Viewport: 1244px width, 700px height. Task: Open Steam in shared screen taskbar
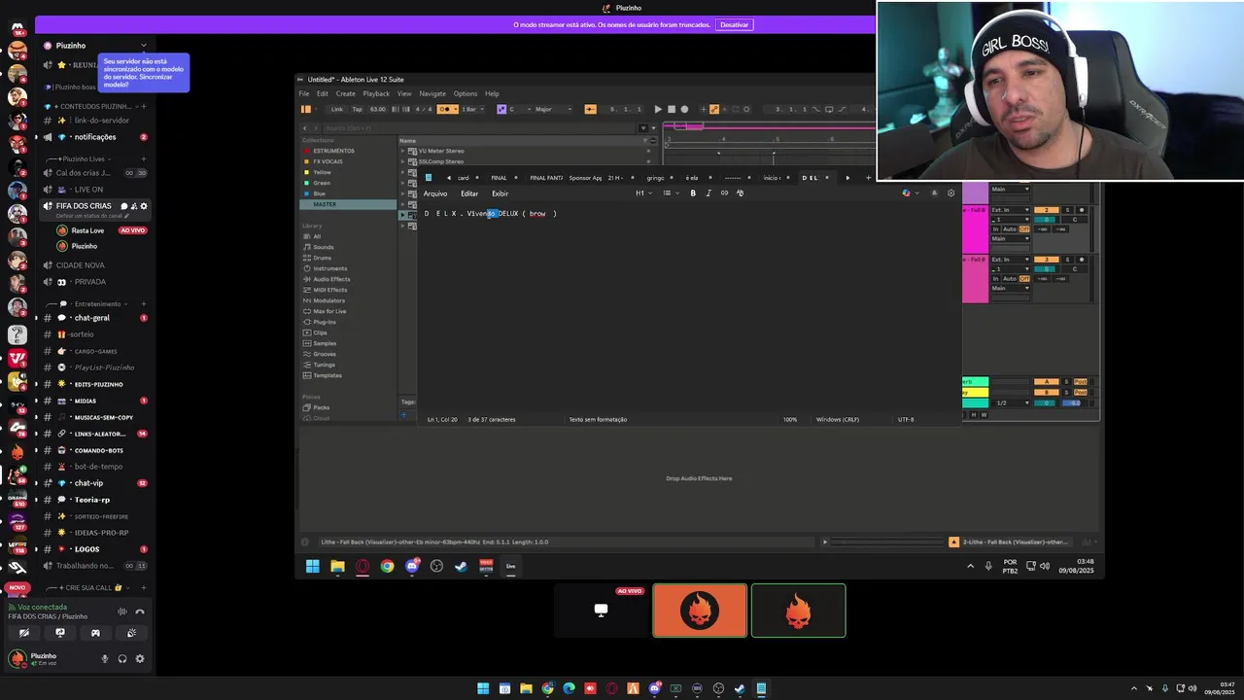[x=461, y=566]
